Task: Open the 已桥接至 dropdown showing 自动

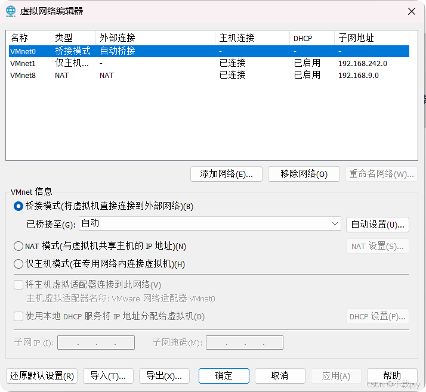Action: click(210, 223)
